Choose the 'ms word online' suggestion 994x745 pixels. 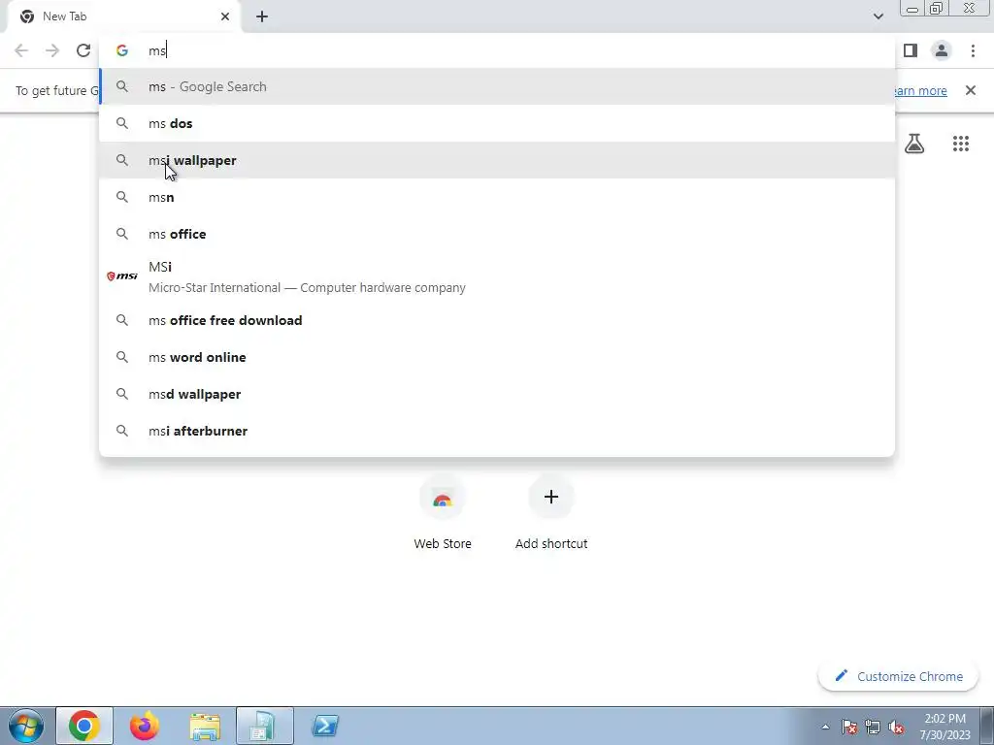pos(497,357)
